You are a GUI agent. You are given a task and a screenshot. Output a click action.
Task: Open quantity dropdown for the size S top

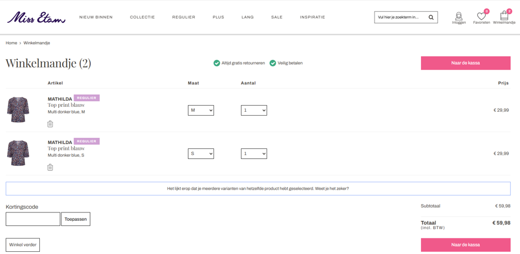tap(254, 153)
